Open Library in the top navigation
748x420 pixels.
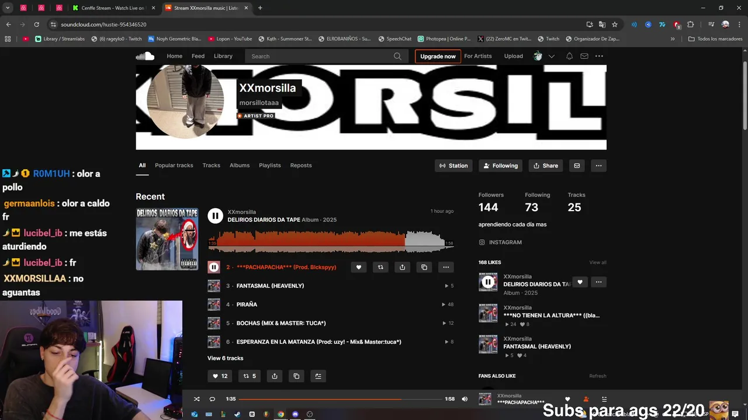click(x=223, y=56)
